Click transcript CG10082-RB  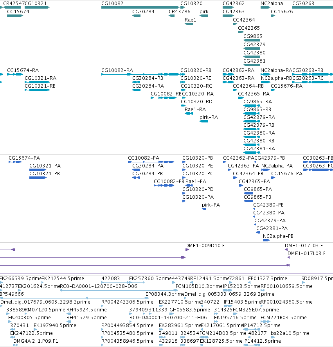164,98
